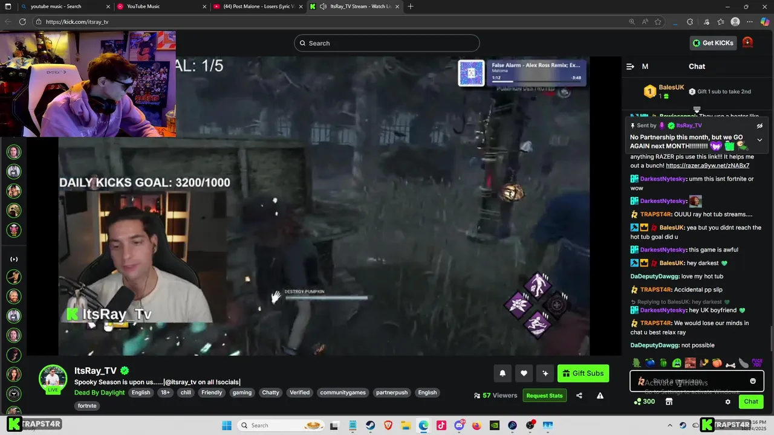
Task: Click the notification bell icon under the stream
Action: pyautogui.click(x=502, y=373)
